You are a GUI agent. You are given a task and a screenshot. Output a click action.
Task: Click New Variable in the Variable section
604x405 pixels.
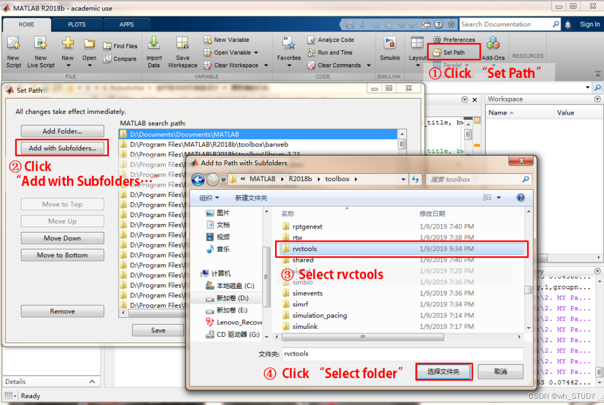[226, 40]
